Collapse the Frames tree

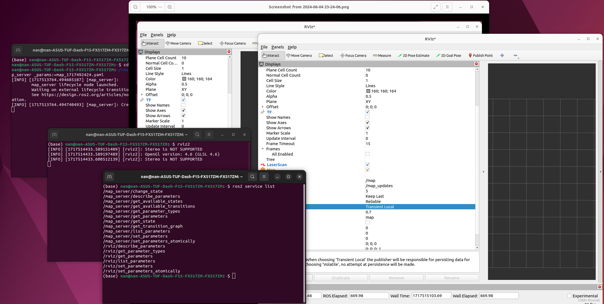[x=263, y=149]
